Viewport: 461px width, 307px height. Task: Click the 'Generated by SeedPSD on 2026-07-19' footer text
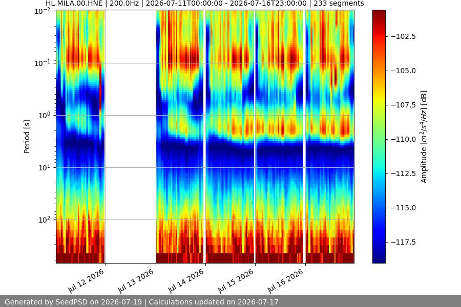[73, 302]
